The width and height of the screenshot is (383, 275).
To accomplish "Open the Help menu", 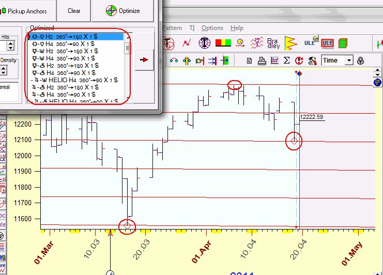I will [x=237, y=28].
